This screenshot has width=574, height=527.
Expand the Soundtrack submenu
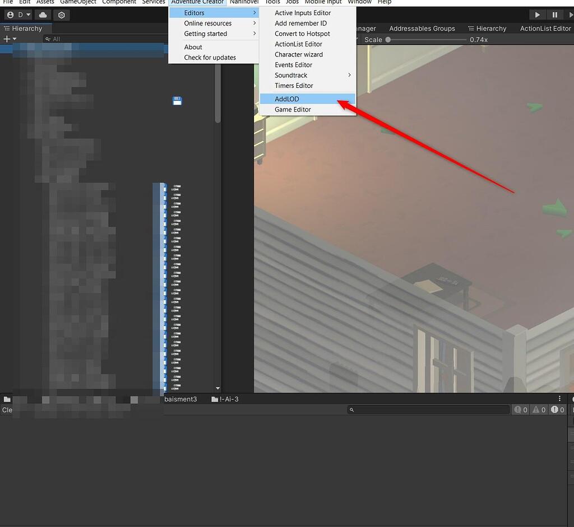[291, 75]
